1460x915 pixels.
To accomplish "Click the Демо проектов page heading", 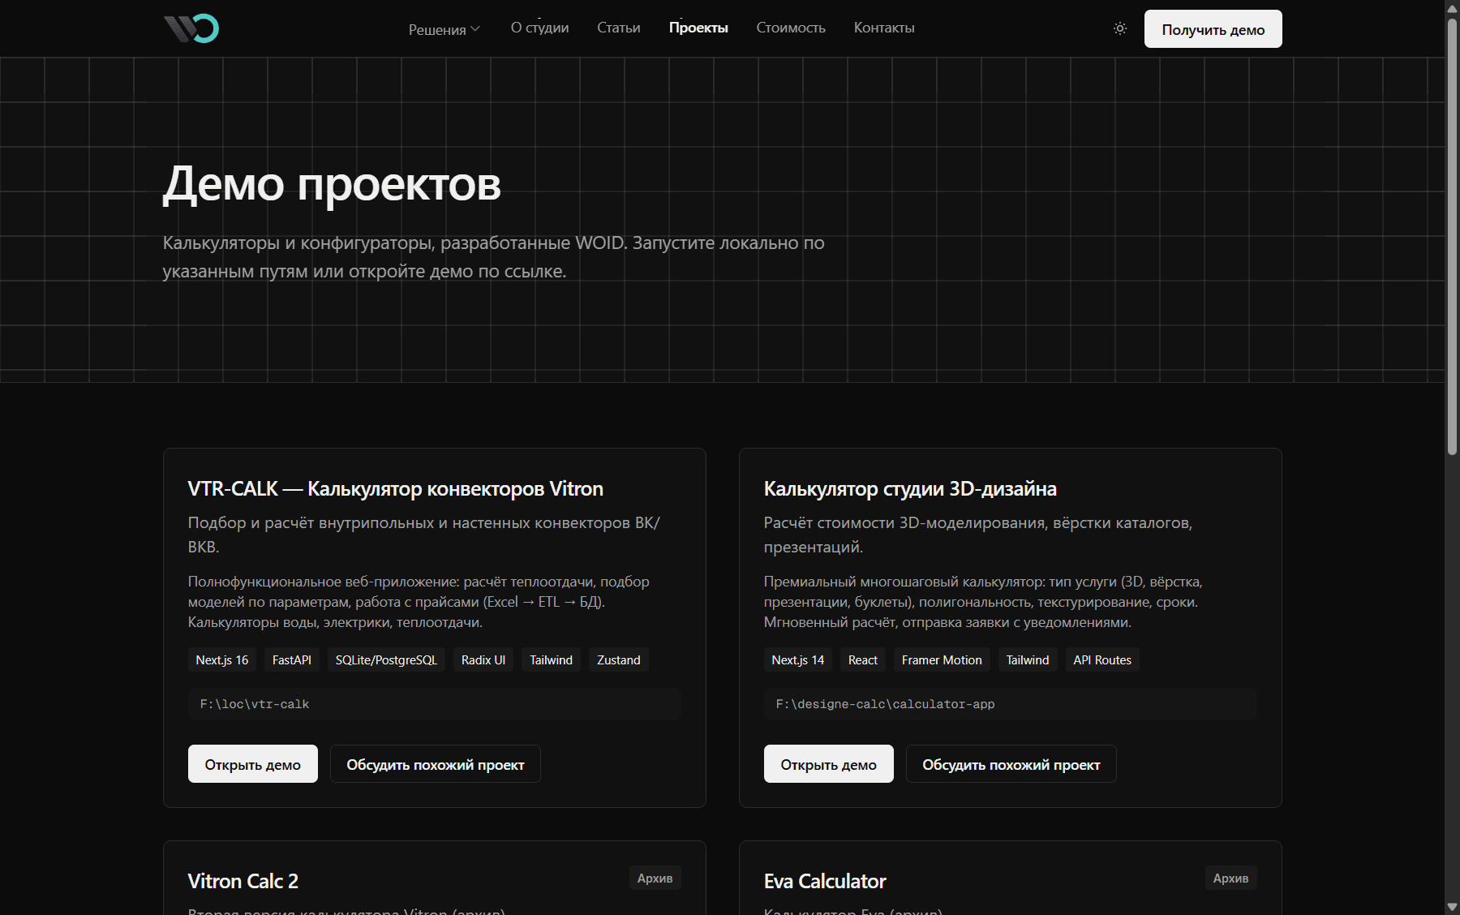I will tap(332, 184).
